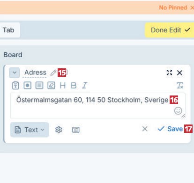The width and height of the screenshot is (194, 183).
Task: Insert a square checkbox element
Action: (39, 85)
